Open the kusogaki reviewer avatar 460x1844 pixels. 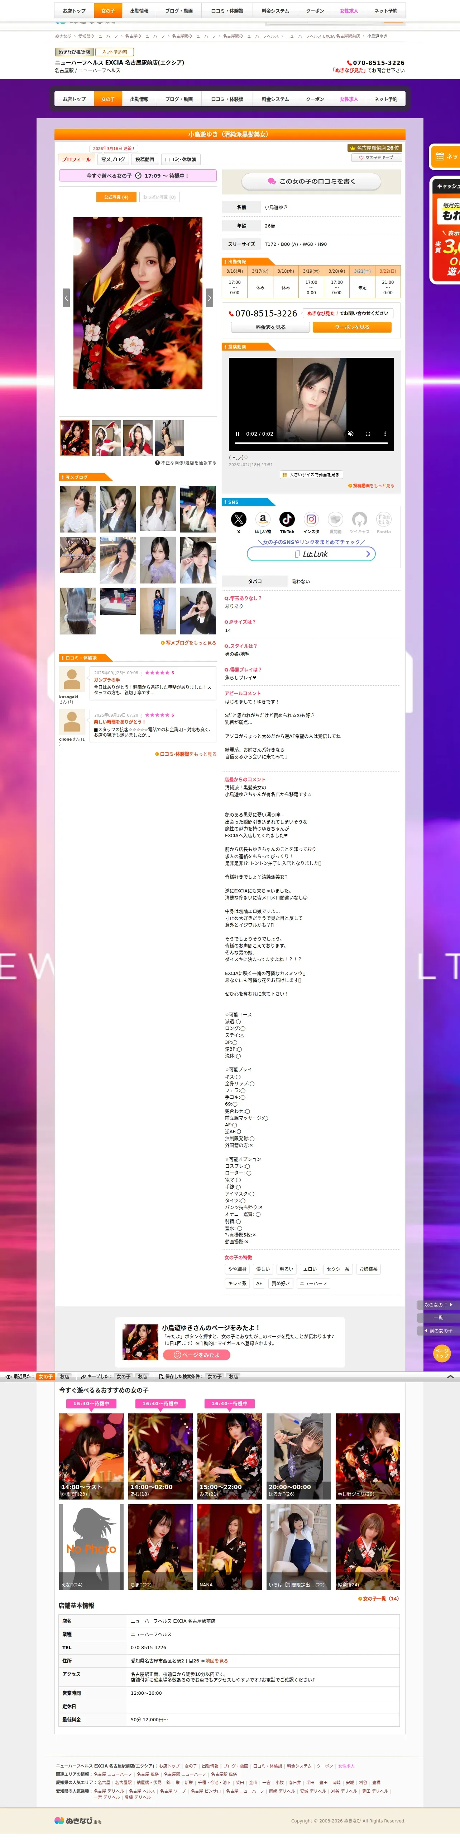pos(72,679)
